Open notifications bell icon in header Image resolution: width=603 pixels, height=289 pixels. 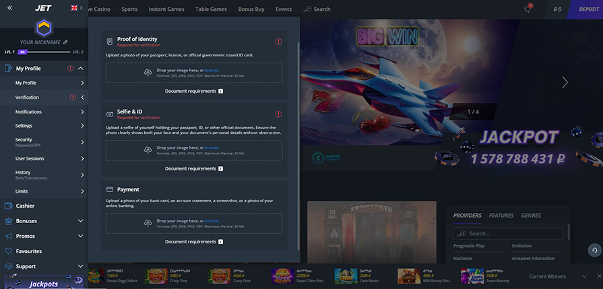click(528, 9)
